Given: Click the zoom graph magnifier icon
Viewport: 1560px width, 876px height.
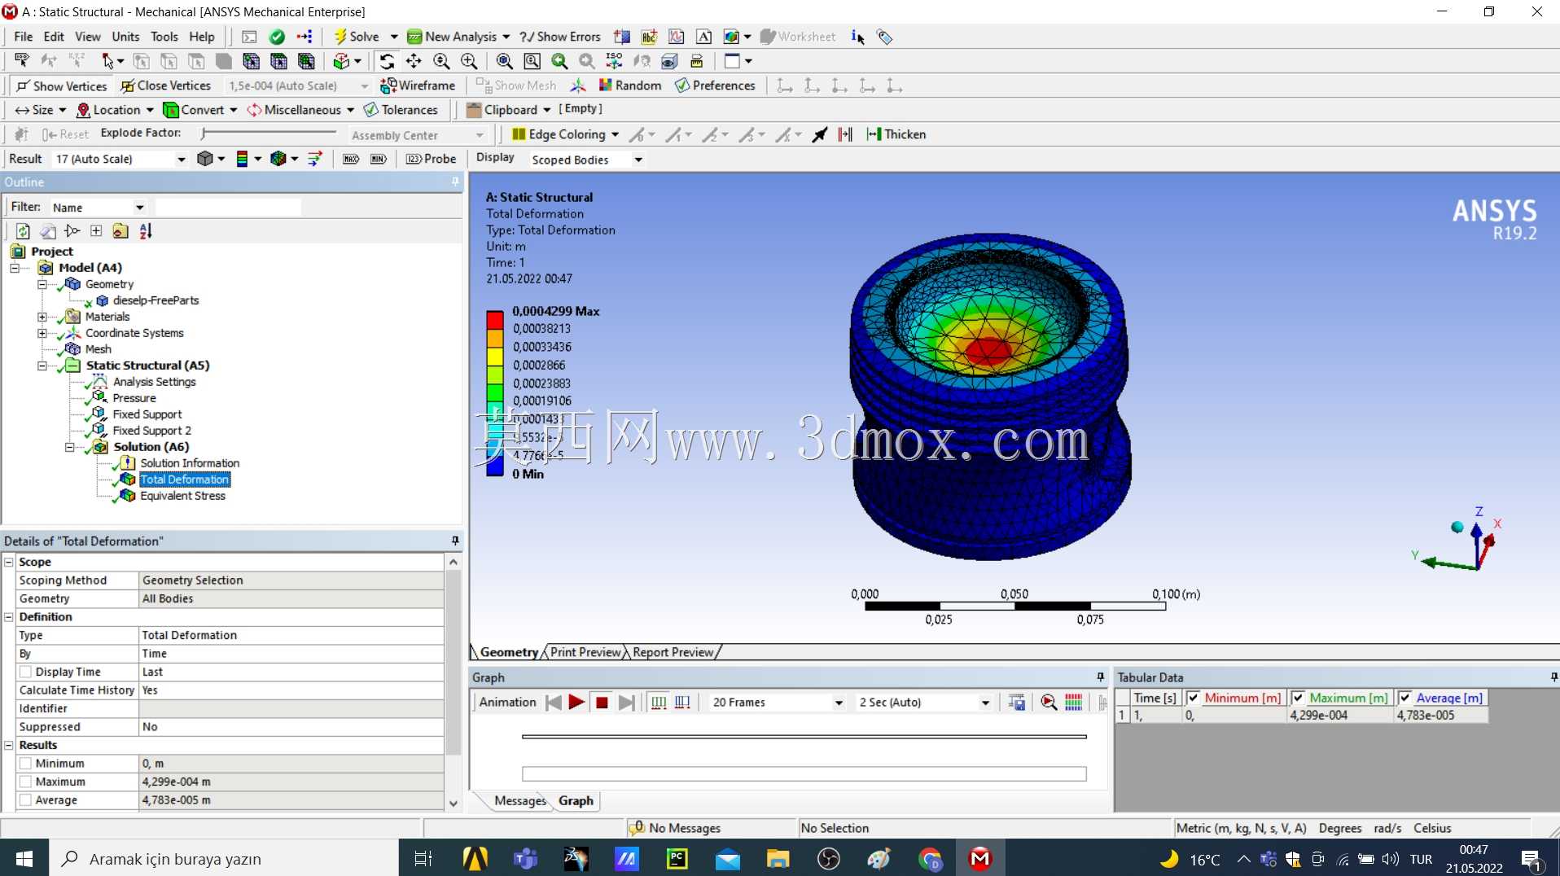Looking at the screenshot, I should click(x=1049, y=703).
